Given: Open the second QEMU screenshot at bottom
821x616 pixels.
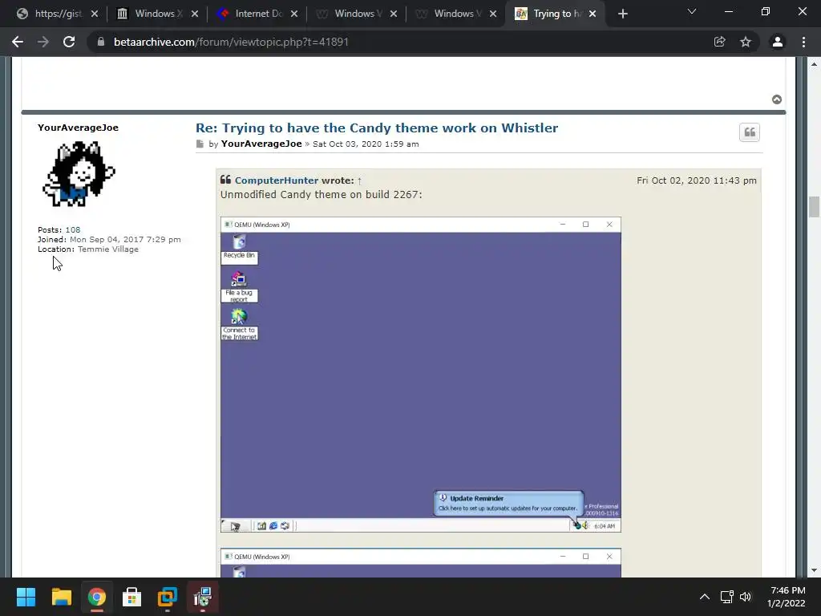Looking at the screenshot, I should [x=421, y=563].
